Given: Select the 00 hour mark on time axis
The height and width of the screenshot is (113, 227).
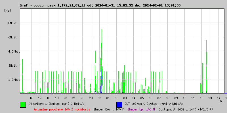Looking at the screenshot, I should (x=100, y=98).
